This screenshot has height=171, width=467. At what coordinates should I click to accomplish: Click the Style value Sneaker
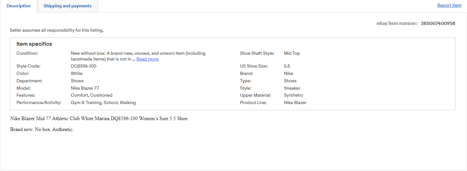(292, 88)
